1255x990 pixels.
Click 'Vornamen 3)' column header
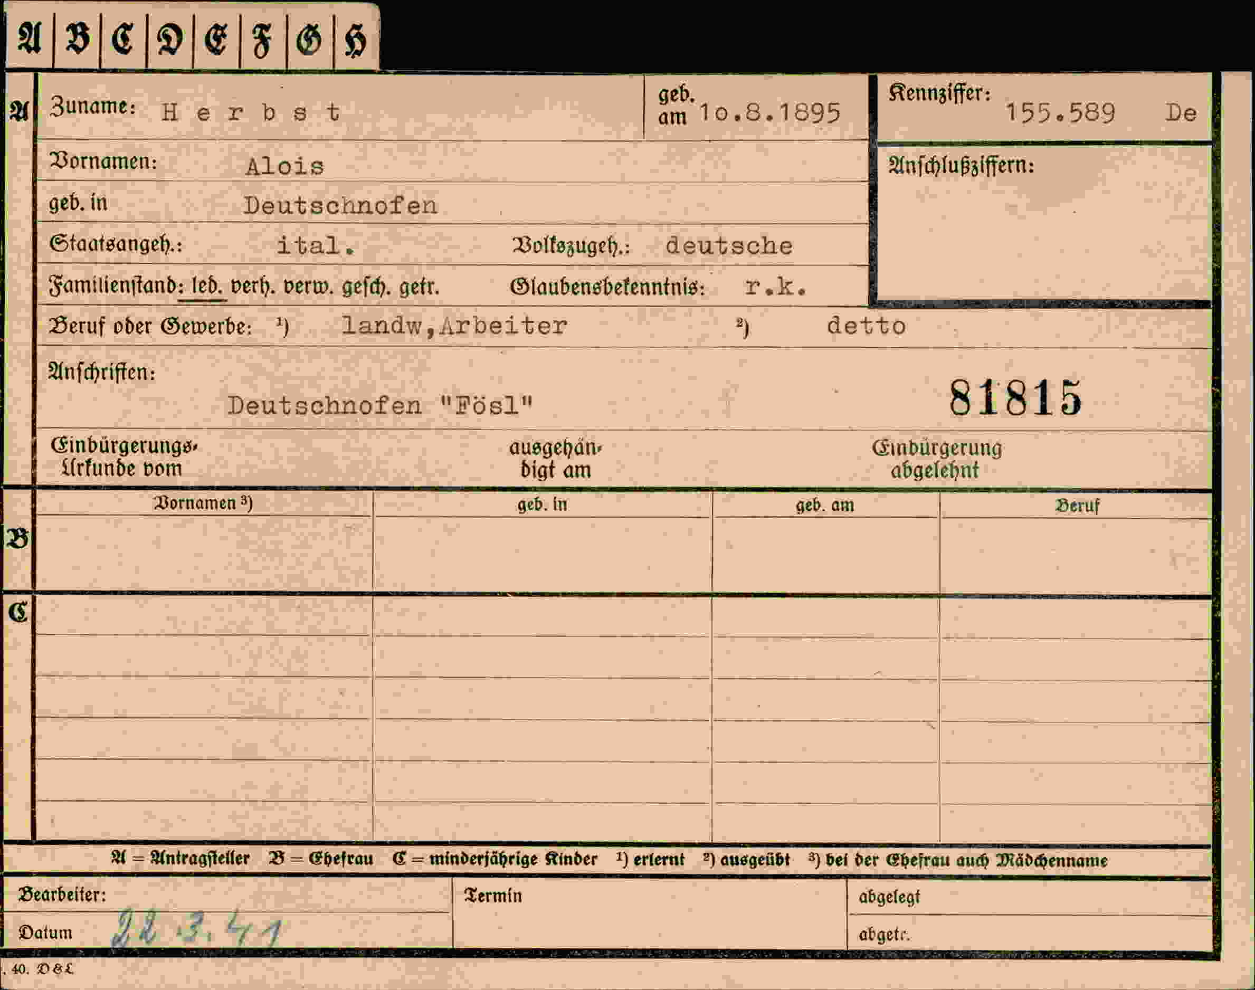pyautogui.click(x=203, y=503)
